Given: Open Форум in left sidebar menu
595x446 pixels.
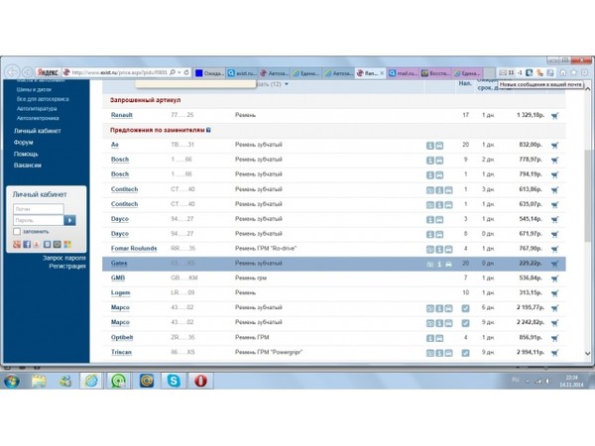Looking at the screenshot, I should pos(24,142).
